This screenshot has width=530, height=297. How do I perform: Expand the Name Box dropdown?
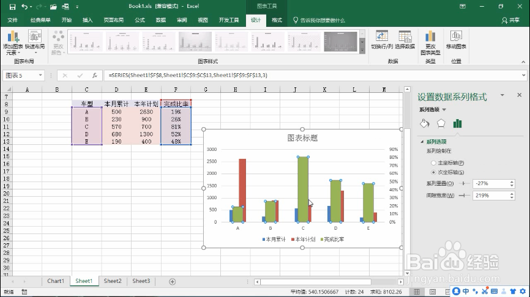(x=40, y=75)
